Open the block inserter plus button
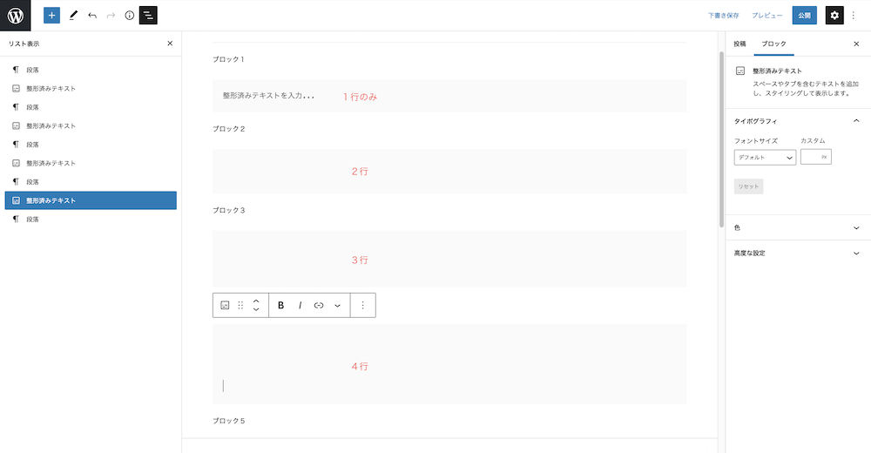Screen dimensions: 871x453 [x=51, y=16]
